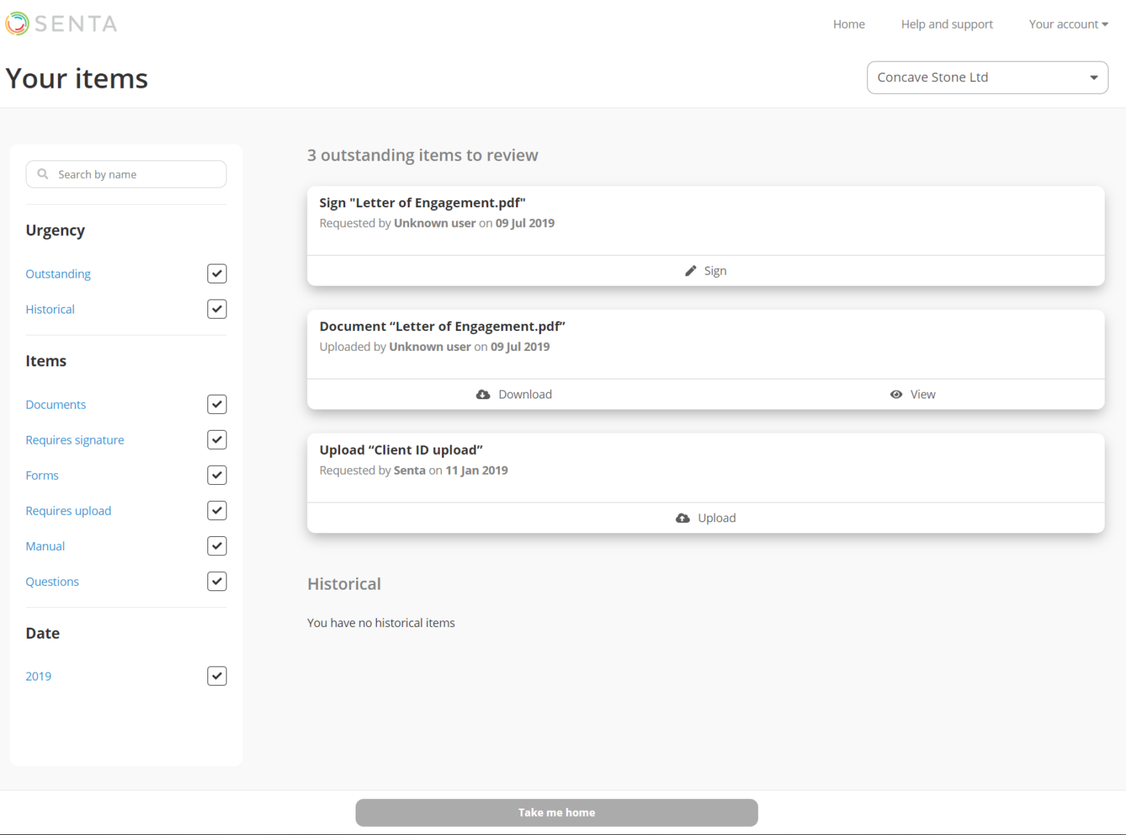
Task: Click the company selector dropdown arrow
Action: coord(1094,78)
